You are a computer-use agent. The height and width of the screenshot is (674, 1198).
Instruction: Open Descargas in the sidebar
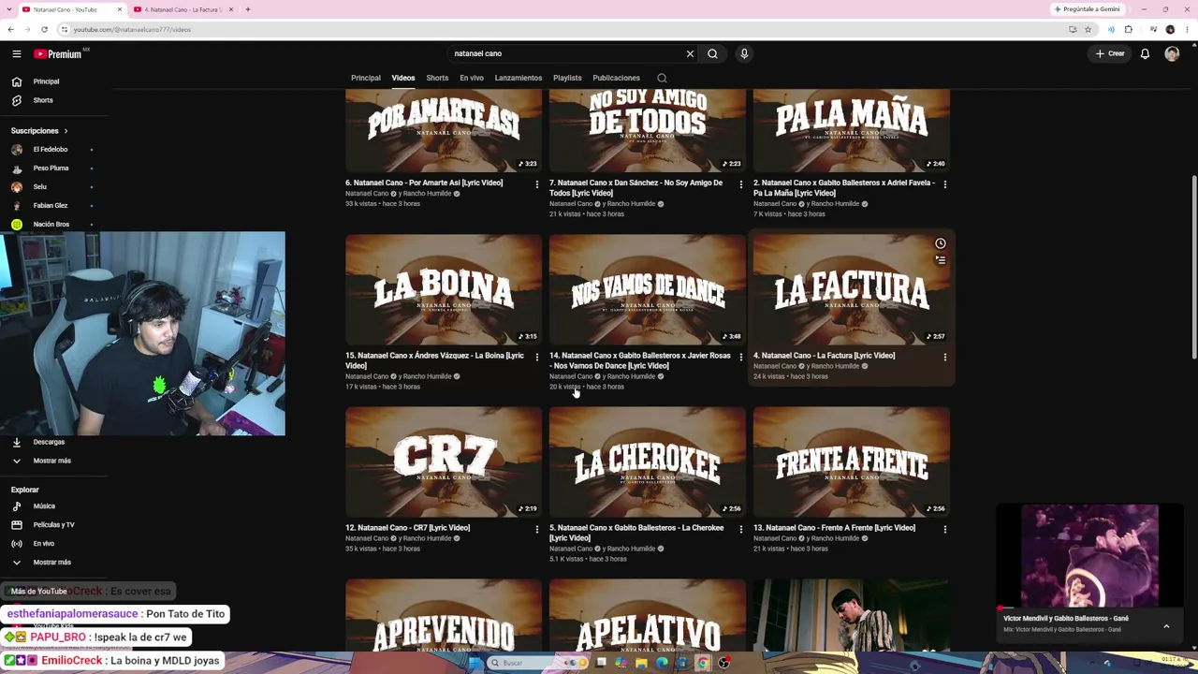[49, 442]
